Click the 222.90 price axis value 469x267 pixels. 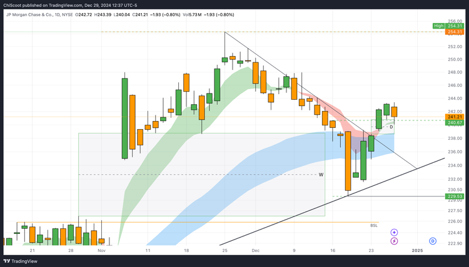click(x=455, y=243)
